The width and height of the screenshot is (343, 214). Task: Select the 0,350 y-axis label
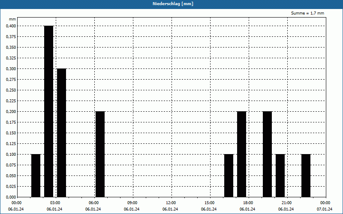(11, 48)
